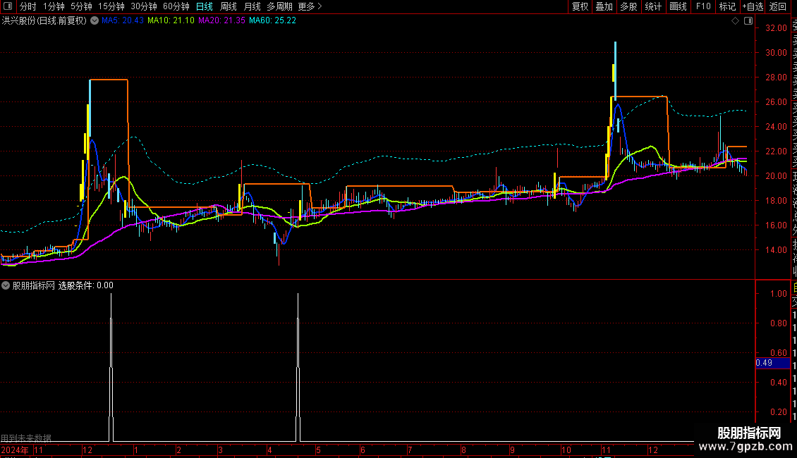
Task: Click the 标记 mark button
Action: click(727, 6)
